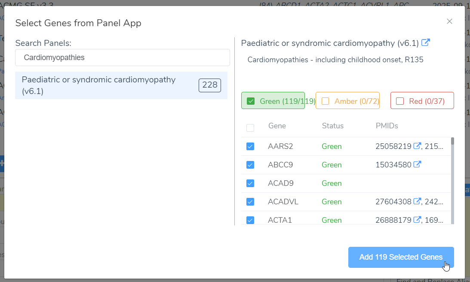Enable the Amber genes filter checkbox
The width and height of the screenshot is (470, 282).
point(325,101)
